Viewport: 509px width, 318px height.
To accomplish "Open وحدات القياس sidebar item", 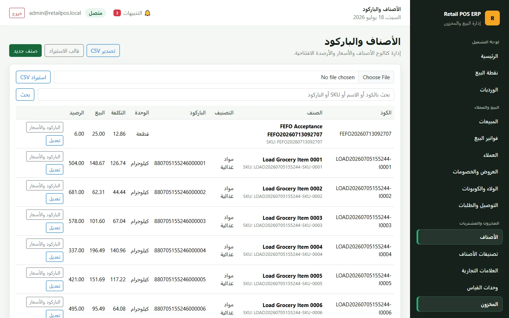I will coord(460,288).
